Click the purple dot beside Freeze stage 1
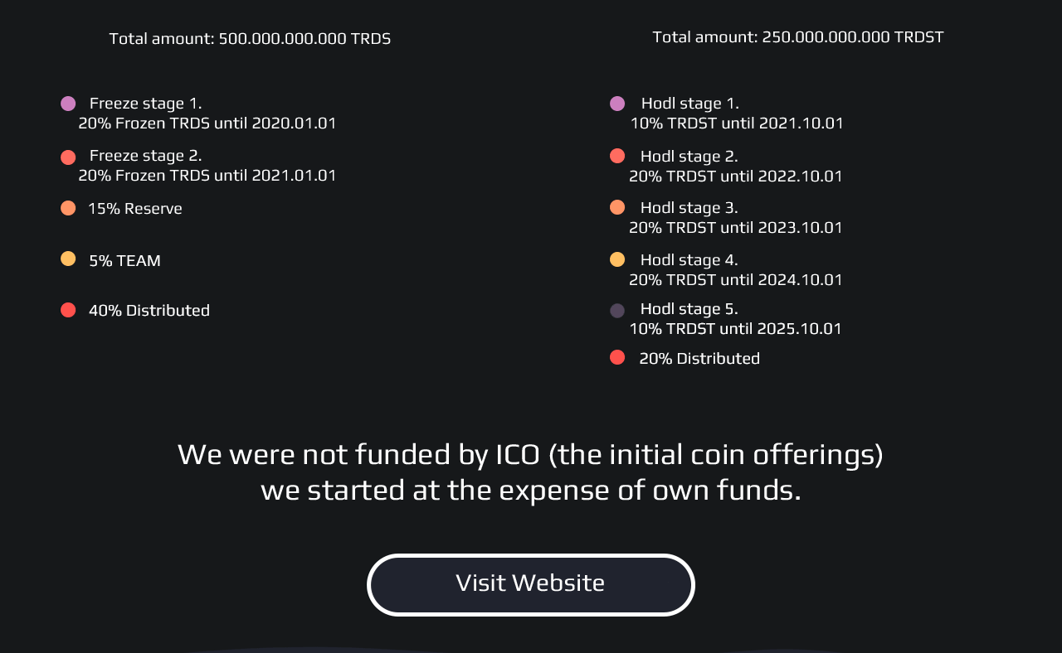The image size is (1062, 653). coord(68,104)
